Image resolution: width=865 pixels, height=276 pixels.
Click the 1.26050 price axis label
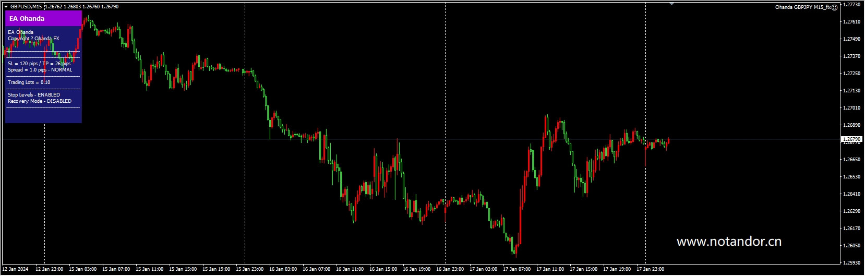coord(852,246)
